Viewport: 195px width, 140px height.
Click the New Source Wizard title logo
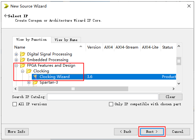tap(6, 6)
